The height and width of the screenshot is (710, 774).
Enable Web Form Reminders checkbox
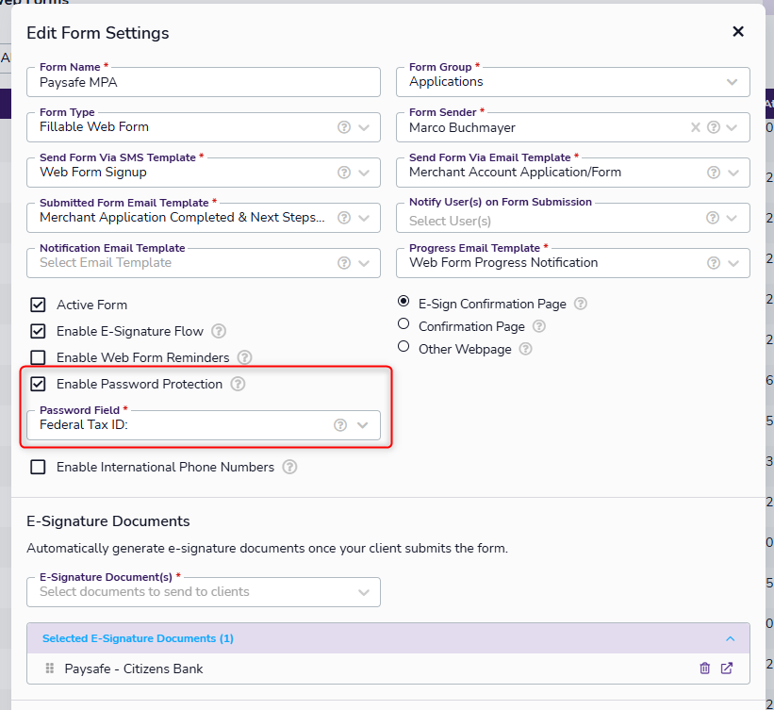pos(39,357)
